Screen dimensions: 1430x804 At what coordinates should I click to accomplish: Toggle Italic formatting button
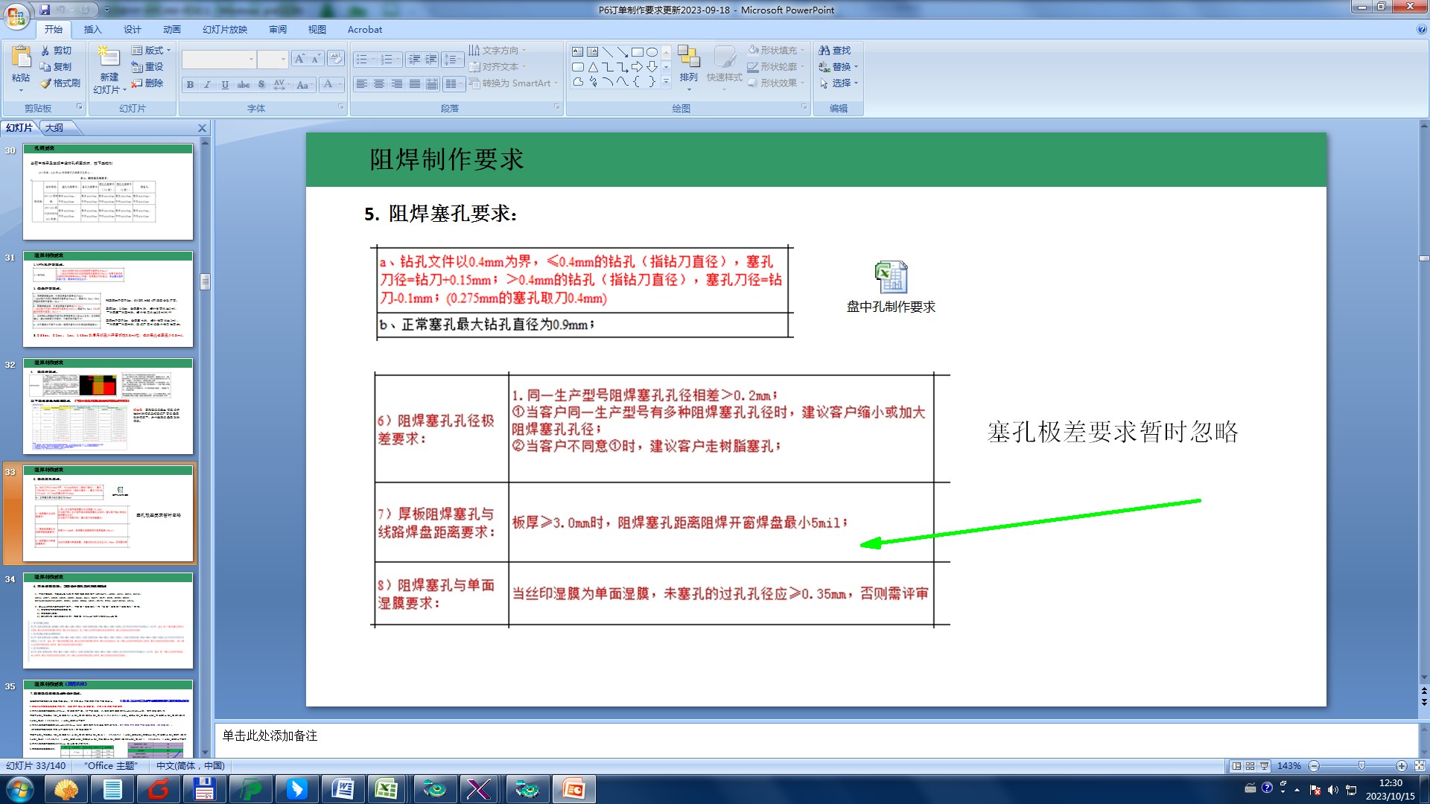click(x=208, y=84)
